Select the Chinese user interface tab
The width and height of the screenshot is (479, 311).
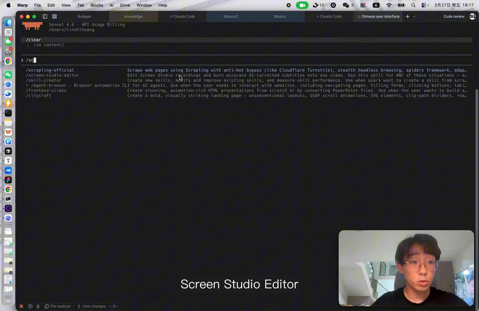click(378, 16)
